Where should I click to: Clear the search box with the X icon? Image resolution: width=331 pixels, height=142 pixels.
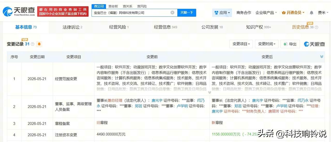pyautogui.click(x=172, y=12)
